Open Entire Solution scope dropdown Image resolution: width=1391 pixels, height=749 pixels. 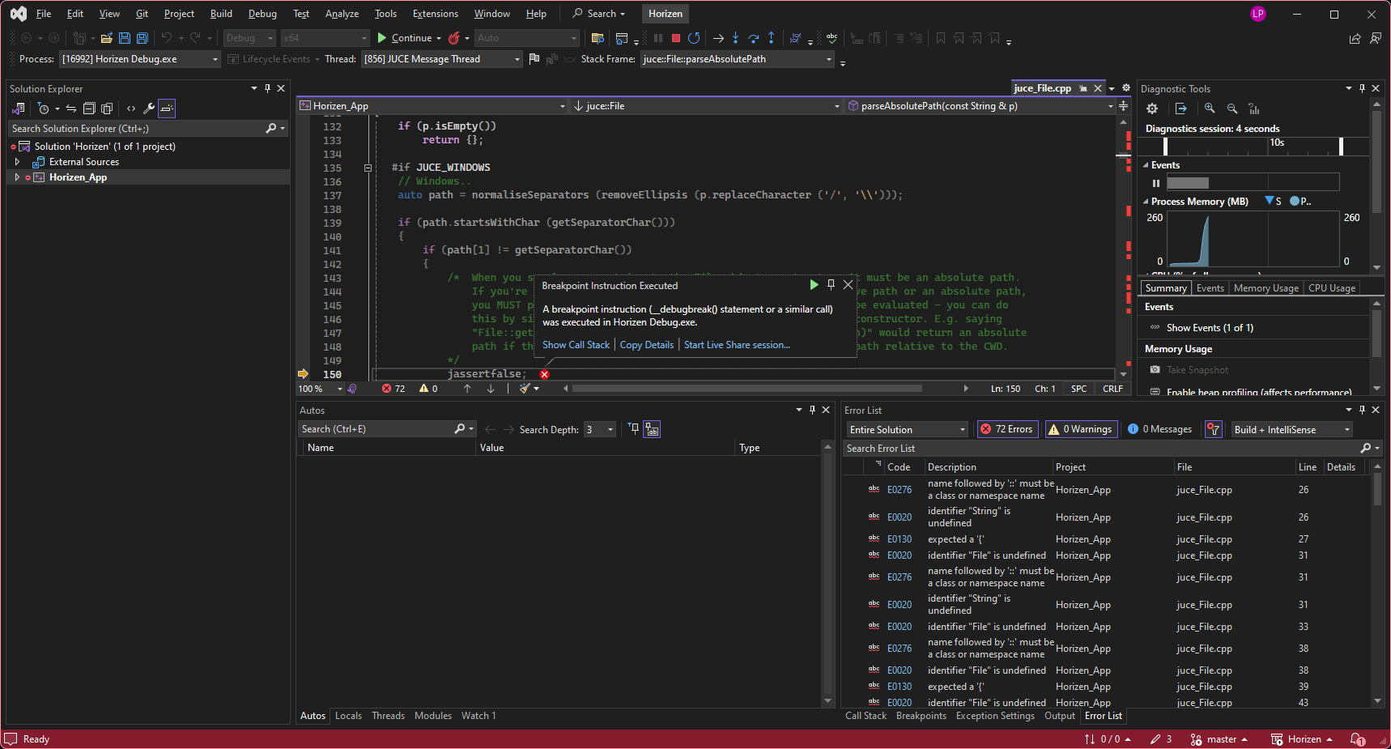pyautogui.click(x=907, y=429)
